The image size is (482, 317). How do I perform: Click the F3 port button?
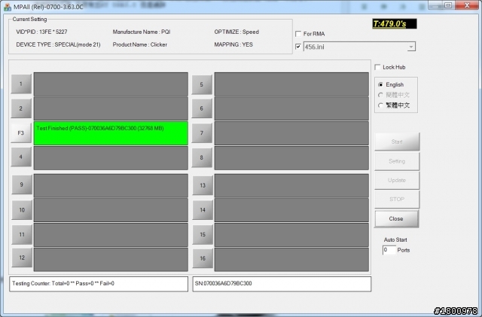click(x=21, y=133)
